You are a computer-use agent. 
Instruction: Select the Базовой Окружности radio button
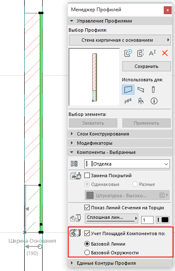[87, 253]
